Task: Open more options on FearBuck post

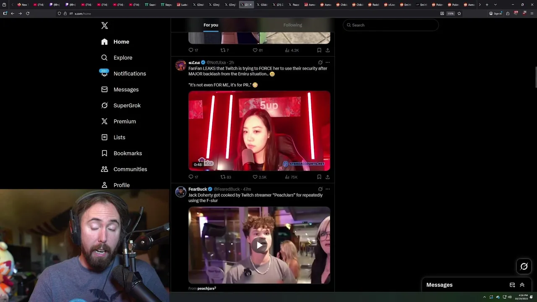Action: [328, 189]
